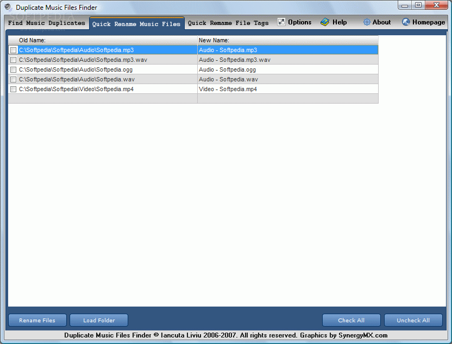The image size is (452, 344).
Task: Click the Help book icon
Action: 325,22
